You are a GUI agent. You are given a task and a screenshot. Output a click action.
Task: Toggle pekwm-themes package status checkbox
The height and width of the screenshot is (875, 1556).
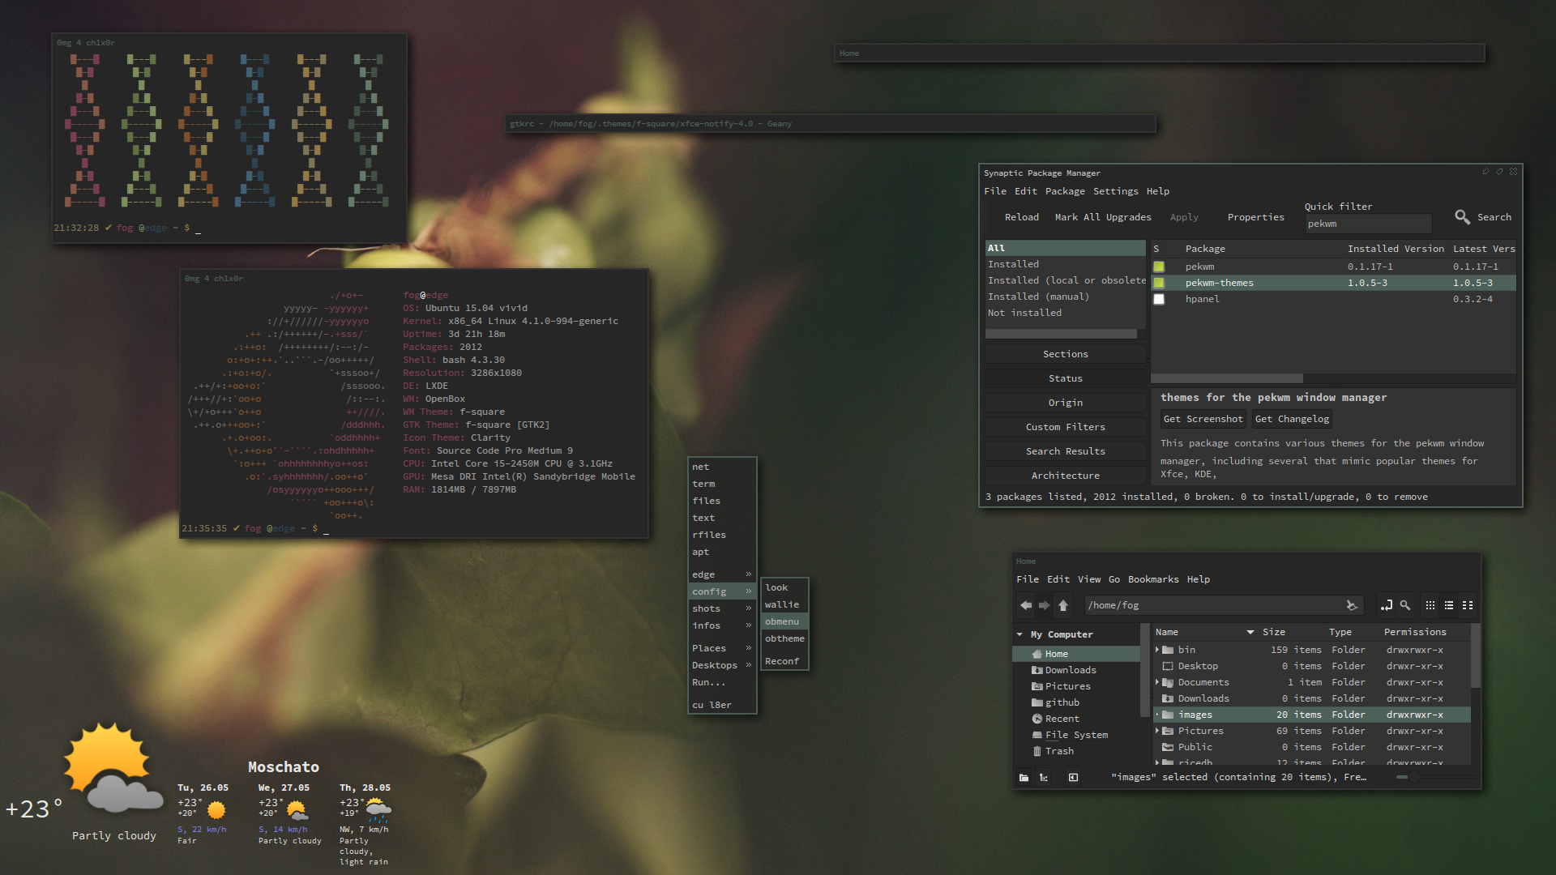coord(1159,283)
